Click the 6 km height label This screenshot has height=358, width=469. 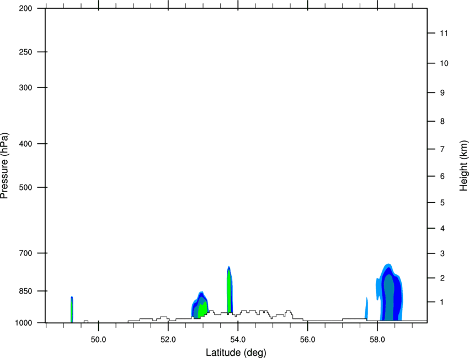pyautogui.click(x=443, y=176)
